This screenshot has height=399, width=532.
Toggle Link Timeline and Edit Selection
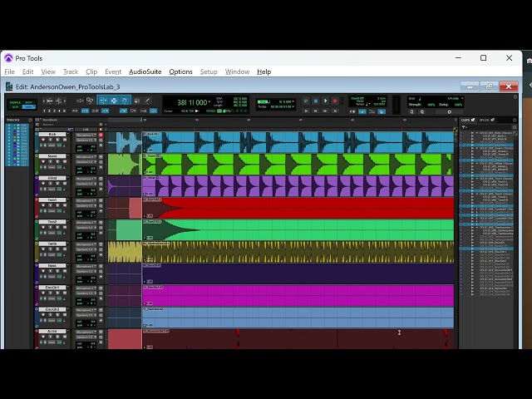tap(85, 111)
